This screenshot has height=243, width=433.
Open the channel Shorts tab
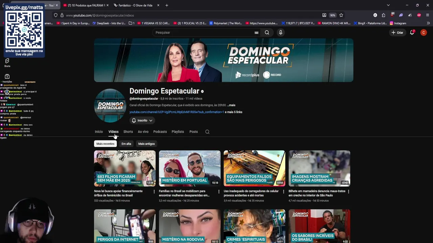point(128,132)
